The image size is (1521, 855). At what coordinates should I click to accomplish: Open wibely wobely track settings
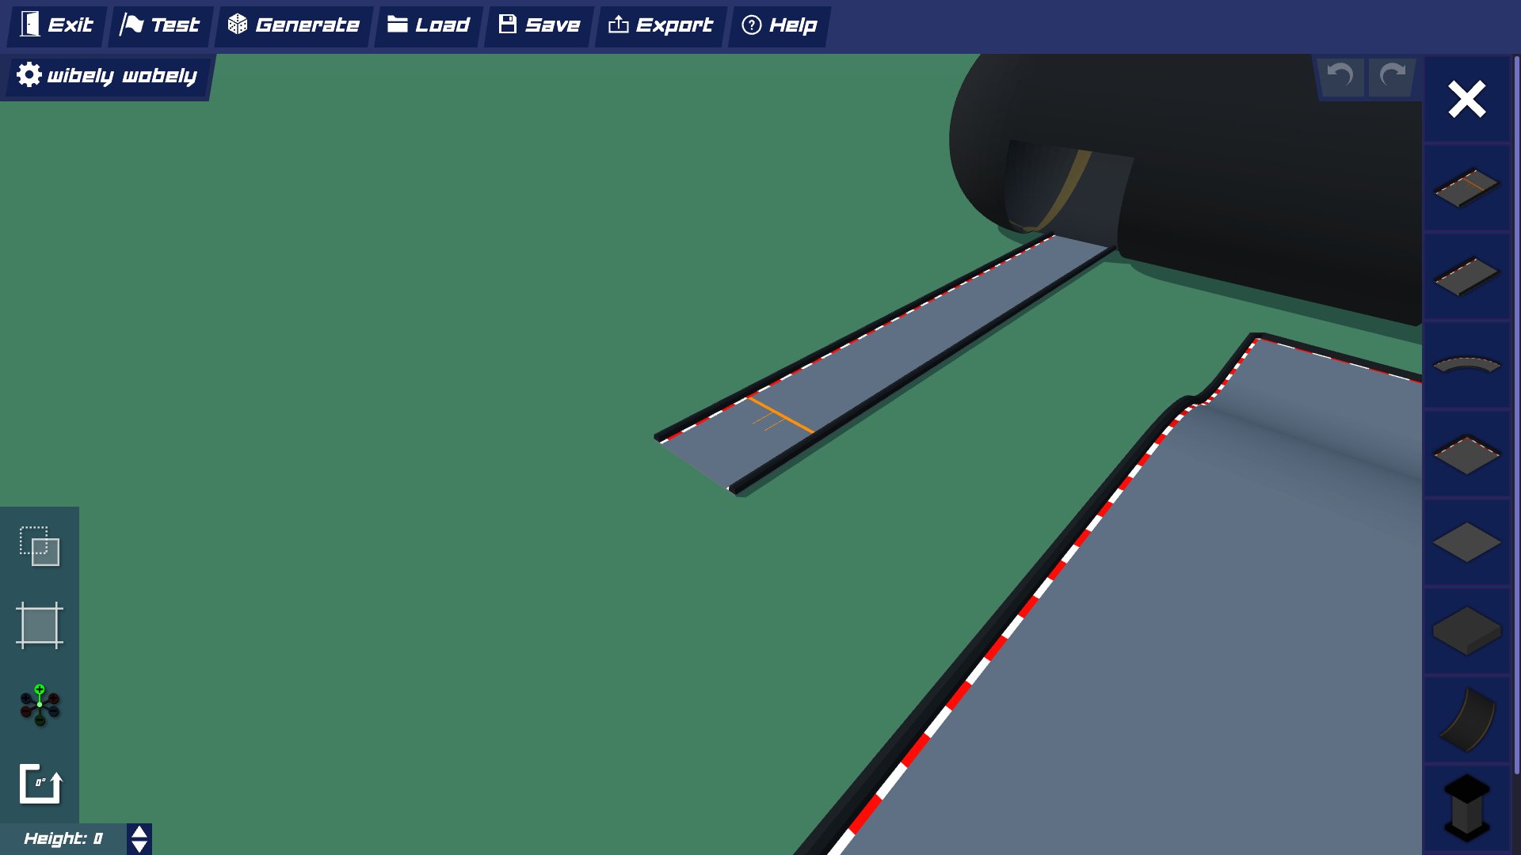(x=107, y=76)
